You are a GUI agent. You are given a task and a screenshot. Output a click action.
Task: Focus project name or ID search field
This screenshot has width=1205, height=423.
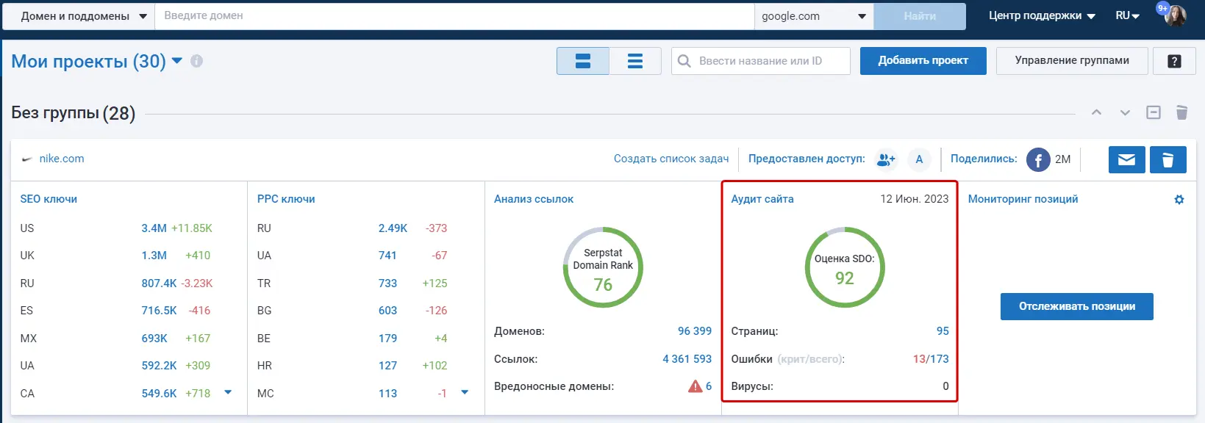[x=761, y=61]
